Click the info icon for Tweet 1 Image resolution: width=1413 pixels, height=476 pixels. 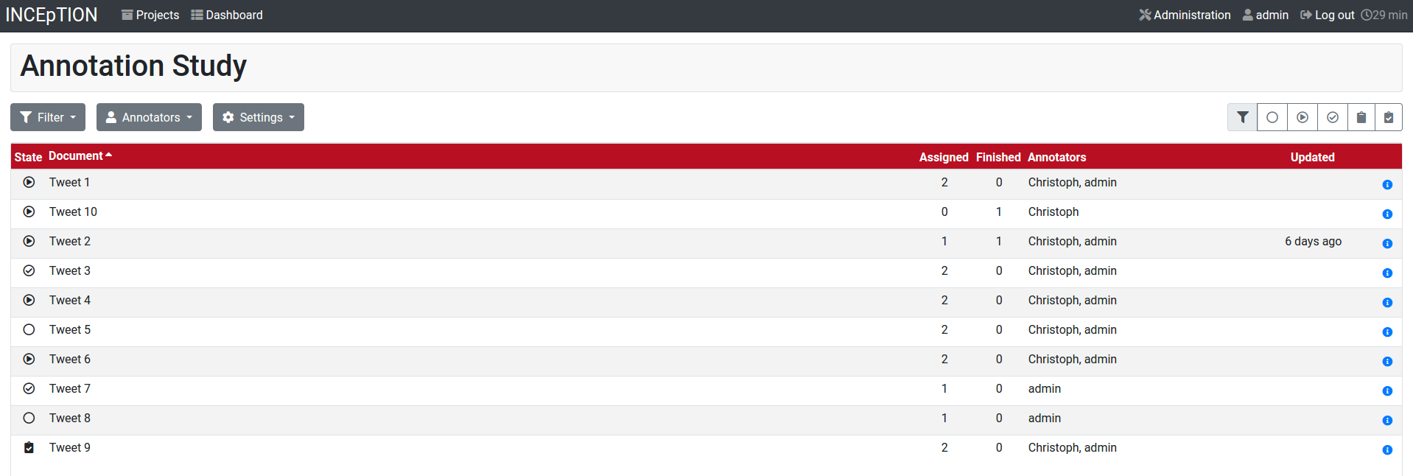click(1387, 184)
